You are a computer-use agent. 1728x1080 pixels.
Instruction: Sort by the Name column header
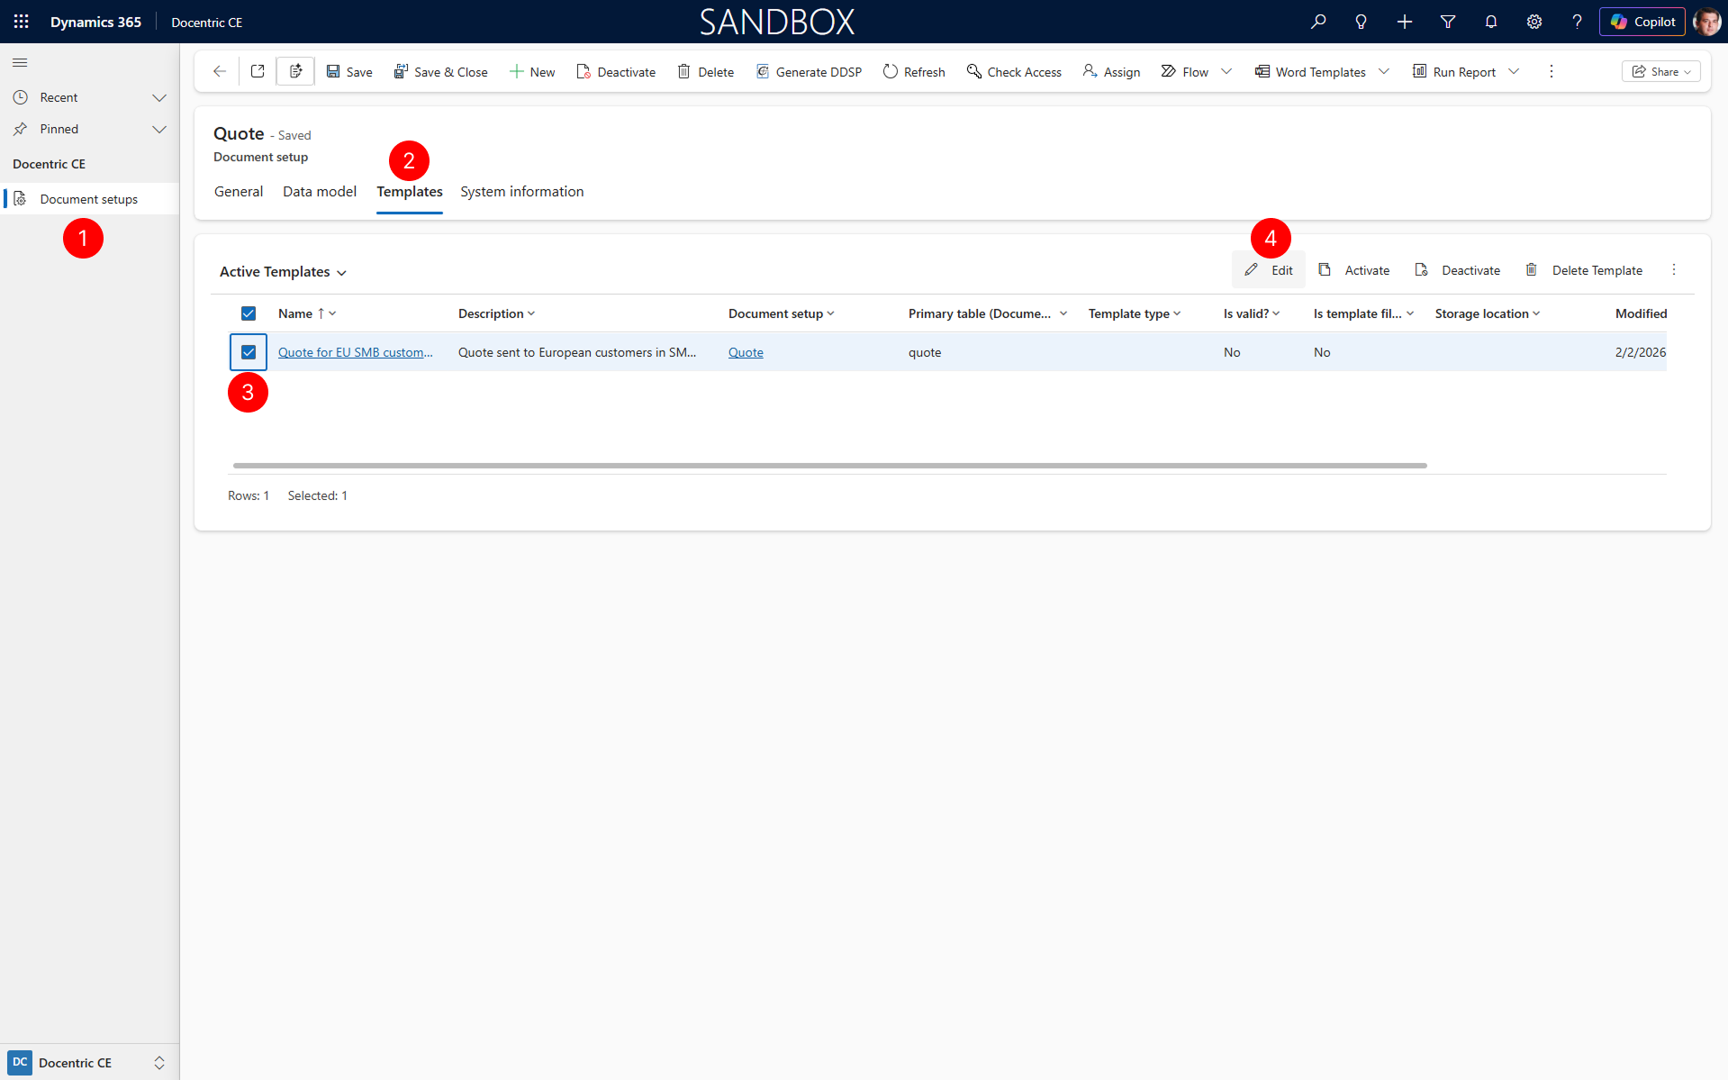coord(307,313)
